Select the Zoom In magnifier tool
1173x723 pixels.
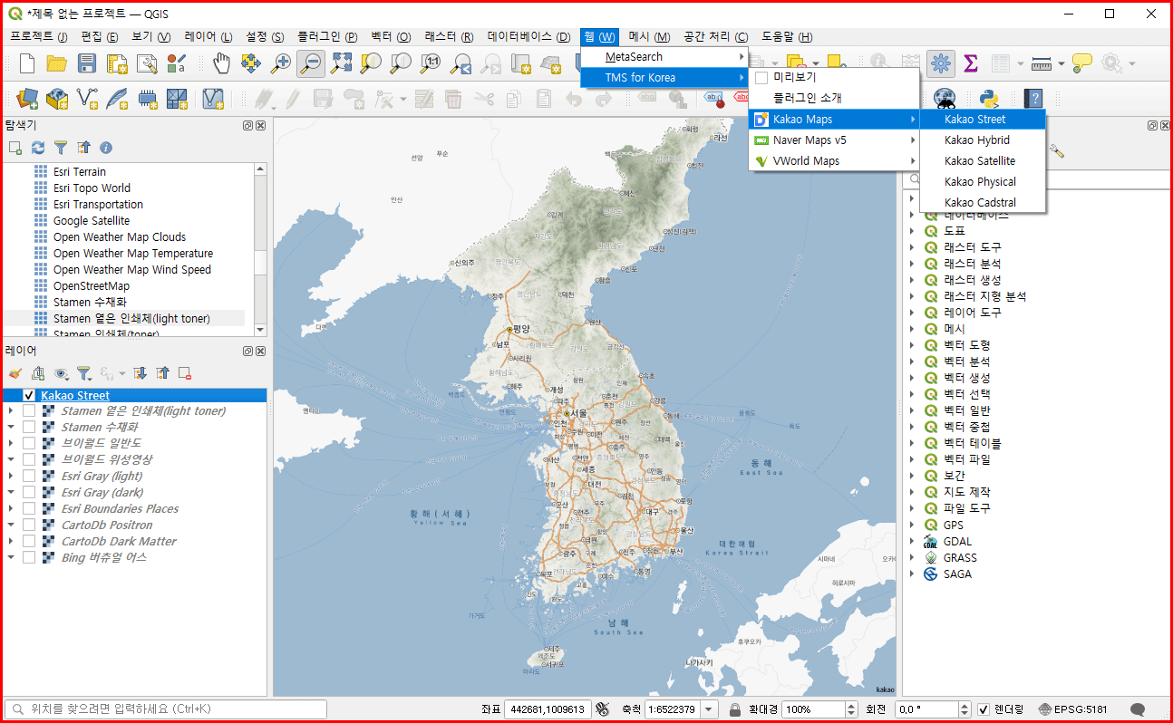coord(282,63)
